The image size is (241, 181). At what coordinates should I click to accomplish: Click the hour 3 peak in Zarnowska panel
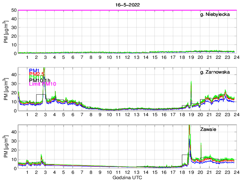point(44,70)
